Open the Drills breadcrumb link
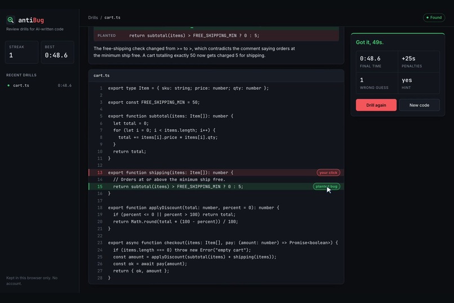Screen dimensions: 454x303 coord(93,17)
